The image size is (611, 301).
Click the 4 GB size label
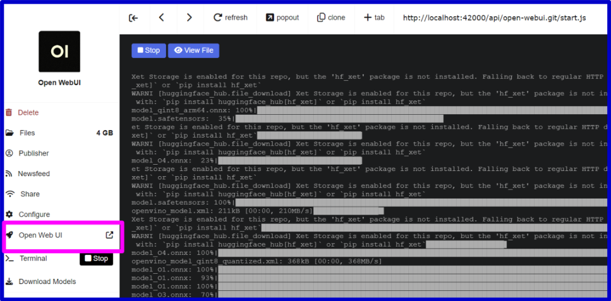point(105,133)
